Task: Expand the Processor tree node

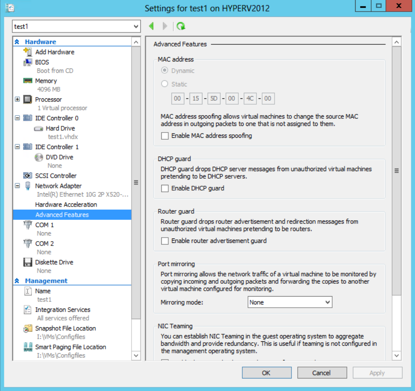Action: coord(17,99)
